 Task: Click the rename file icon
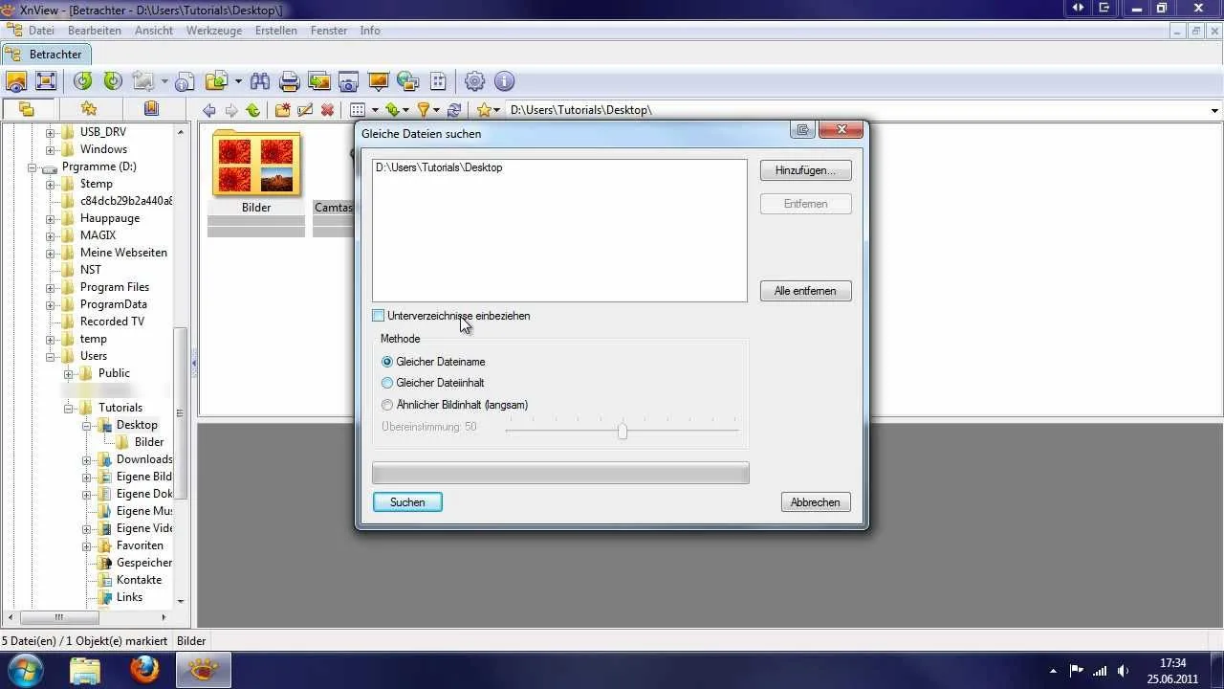(305, 110)
